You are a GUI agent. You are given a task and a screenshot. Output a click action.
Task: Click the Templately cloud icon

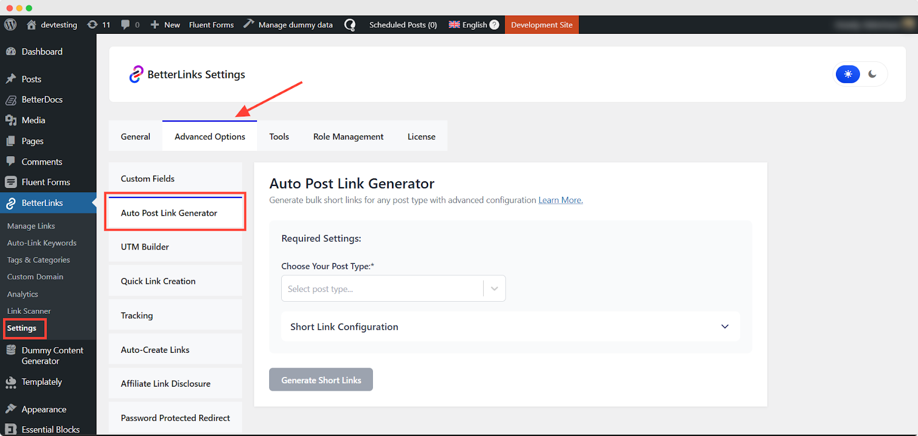point(11,383)
